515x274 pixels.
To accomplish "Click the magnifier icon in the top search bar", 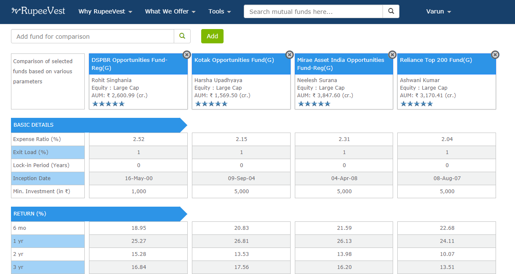I will pyautogui.click(x=391, y=11).
